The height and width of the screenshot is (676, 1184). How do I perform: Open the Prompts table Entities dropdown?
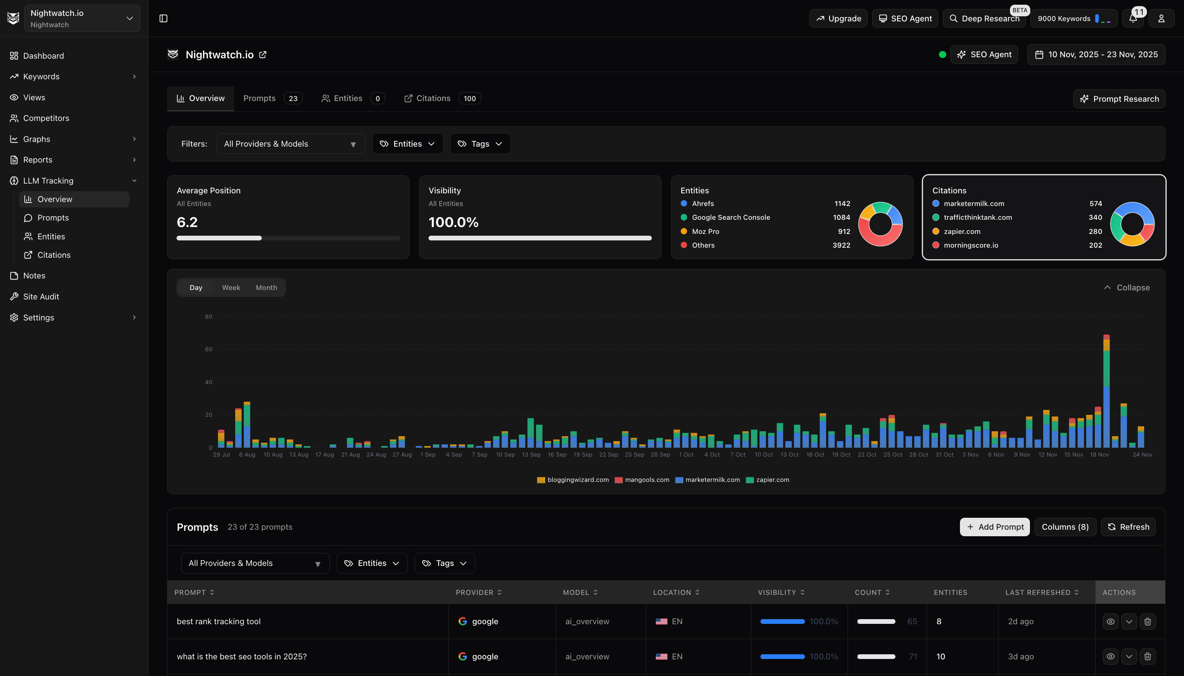click(372, 563)
